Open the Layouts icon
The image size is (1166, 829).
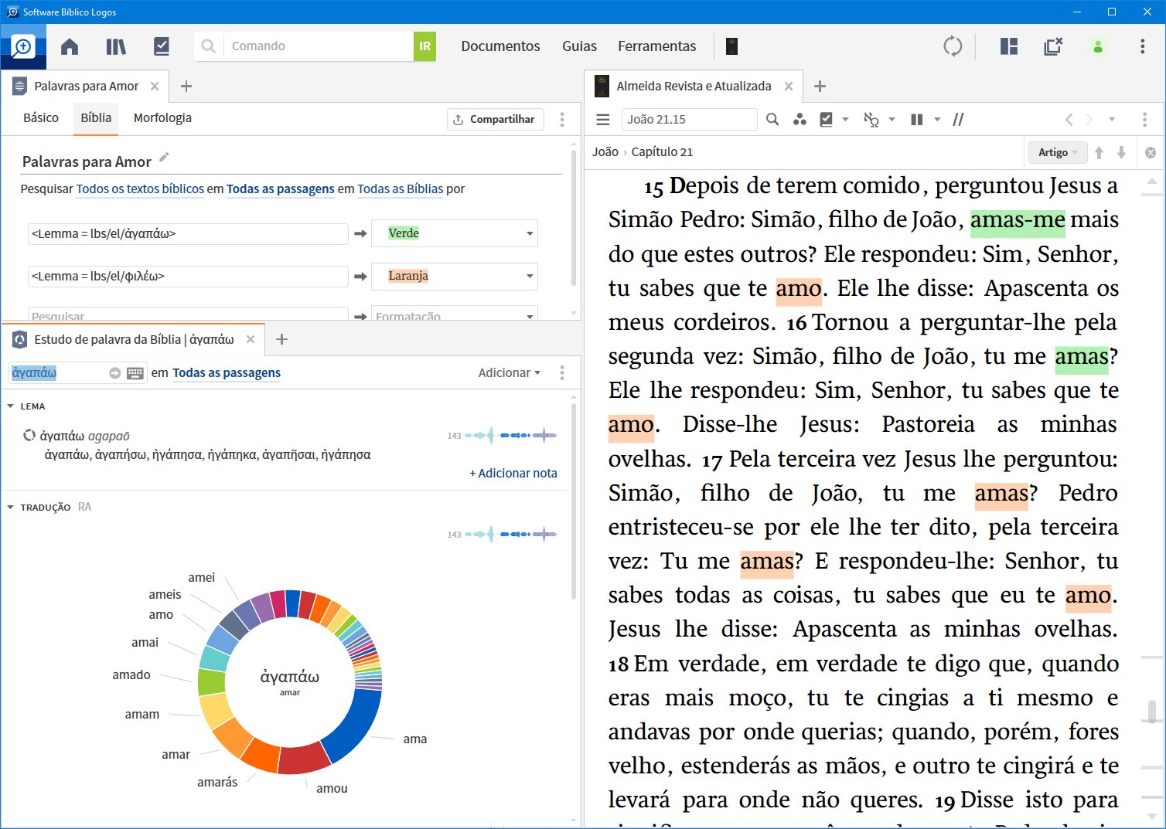point(1009,46)
